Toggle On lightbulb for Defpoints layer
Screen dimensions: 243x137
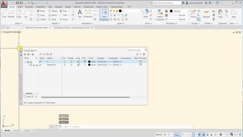click(65, 65)
